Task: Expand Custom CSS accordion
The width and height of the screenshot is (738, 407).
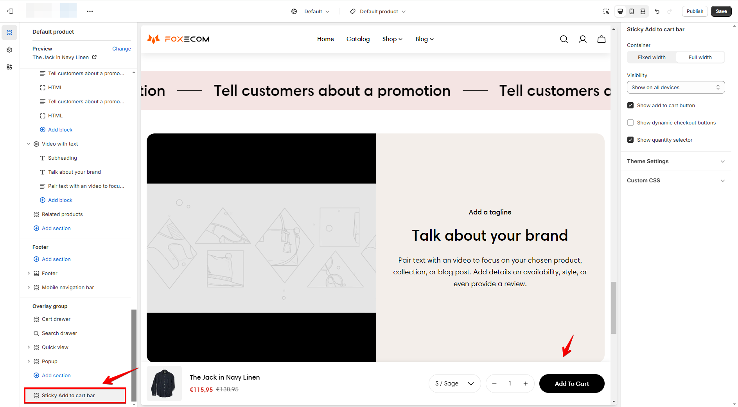Action: click(676, 180)
